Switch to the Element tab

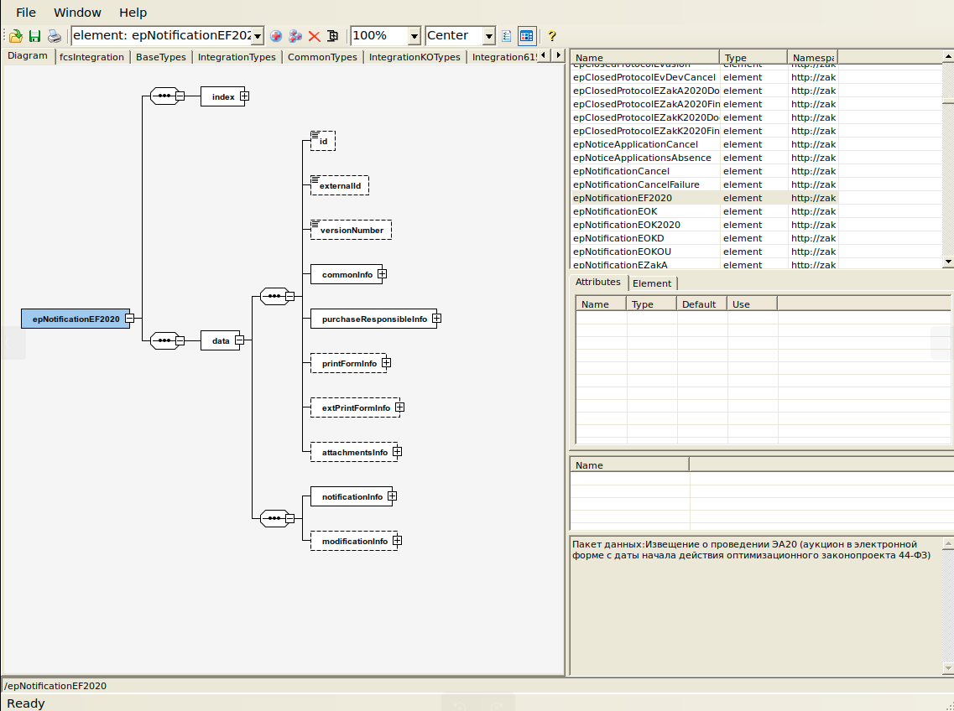[652, 283]
